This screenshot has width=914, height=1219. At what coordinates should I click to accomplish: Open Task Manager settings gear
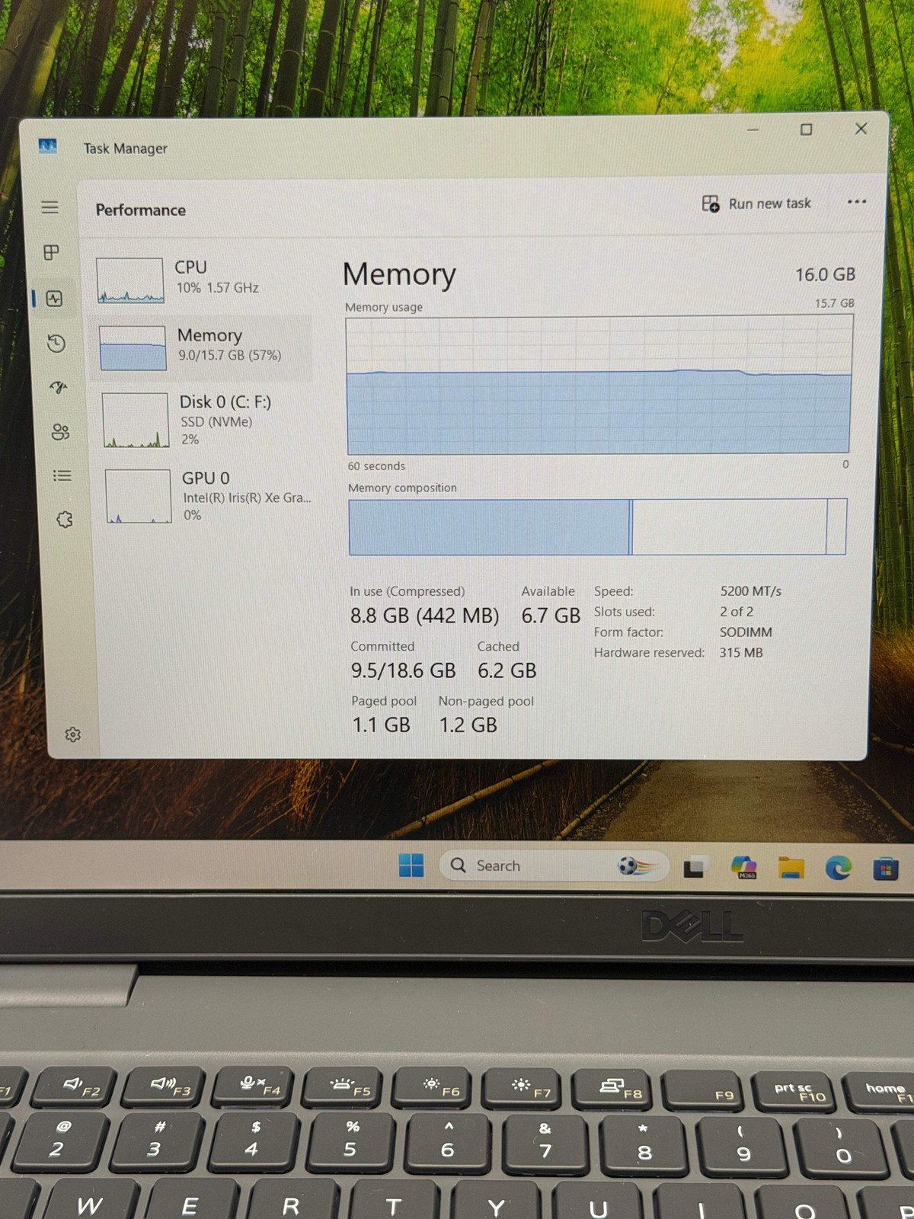point(72,734)
